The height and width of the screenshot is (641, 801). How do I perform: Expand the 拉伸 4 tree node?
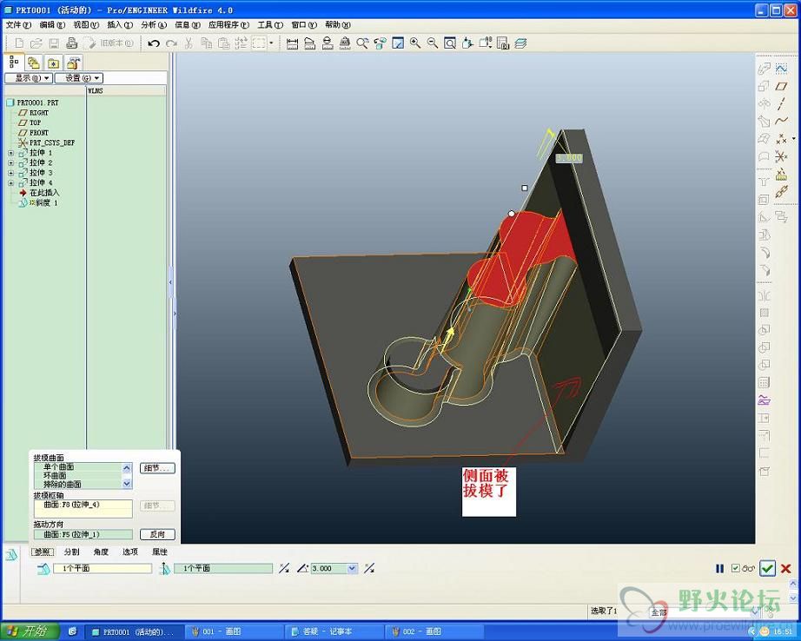[11, 183]
